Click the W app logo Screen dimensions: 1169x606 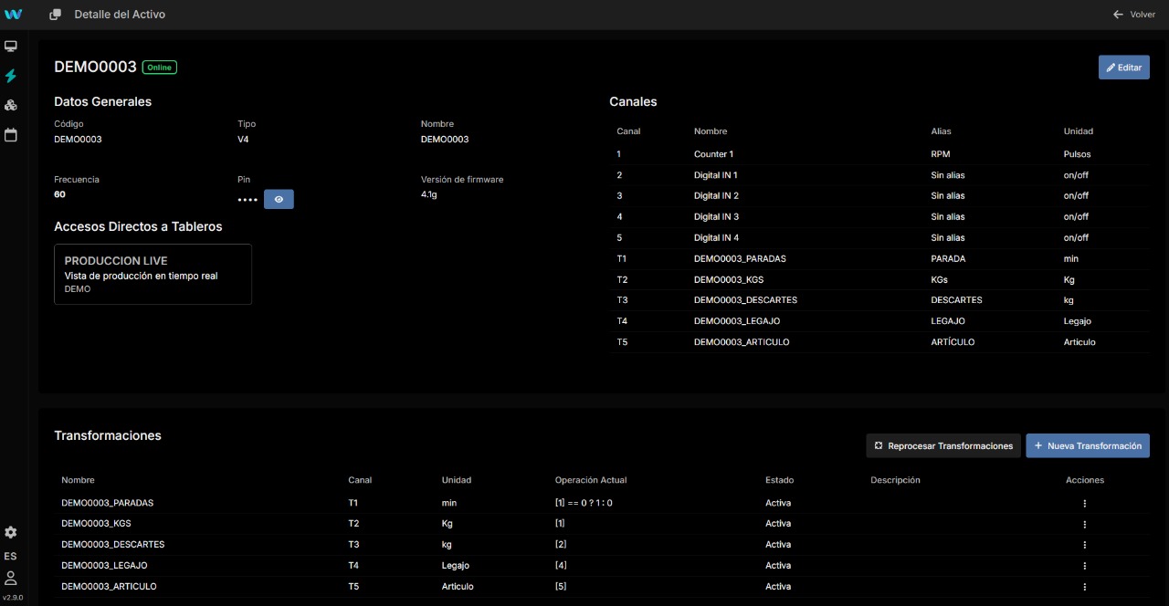(x=13, y=15)
